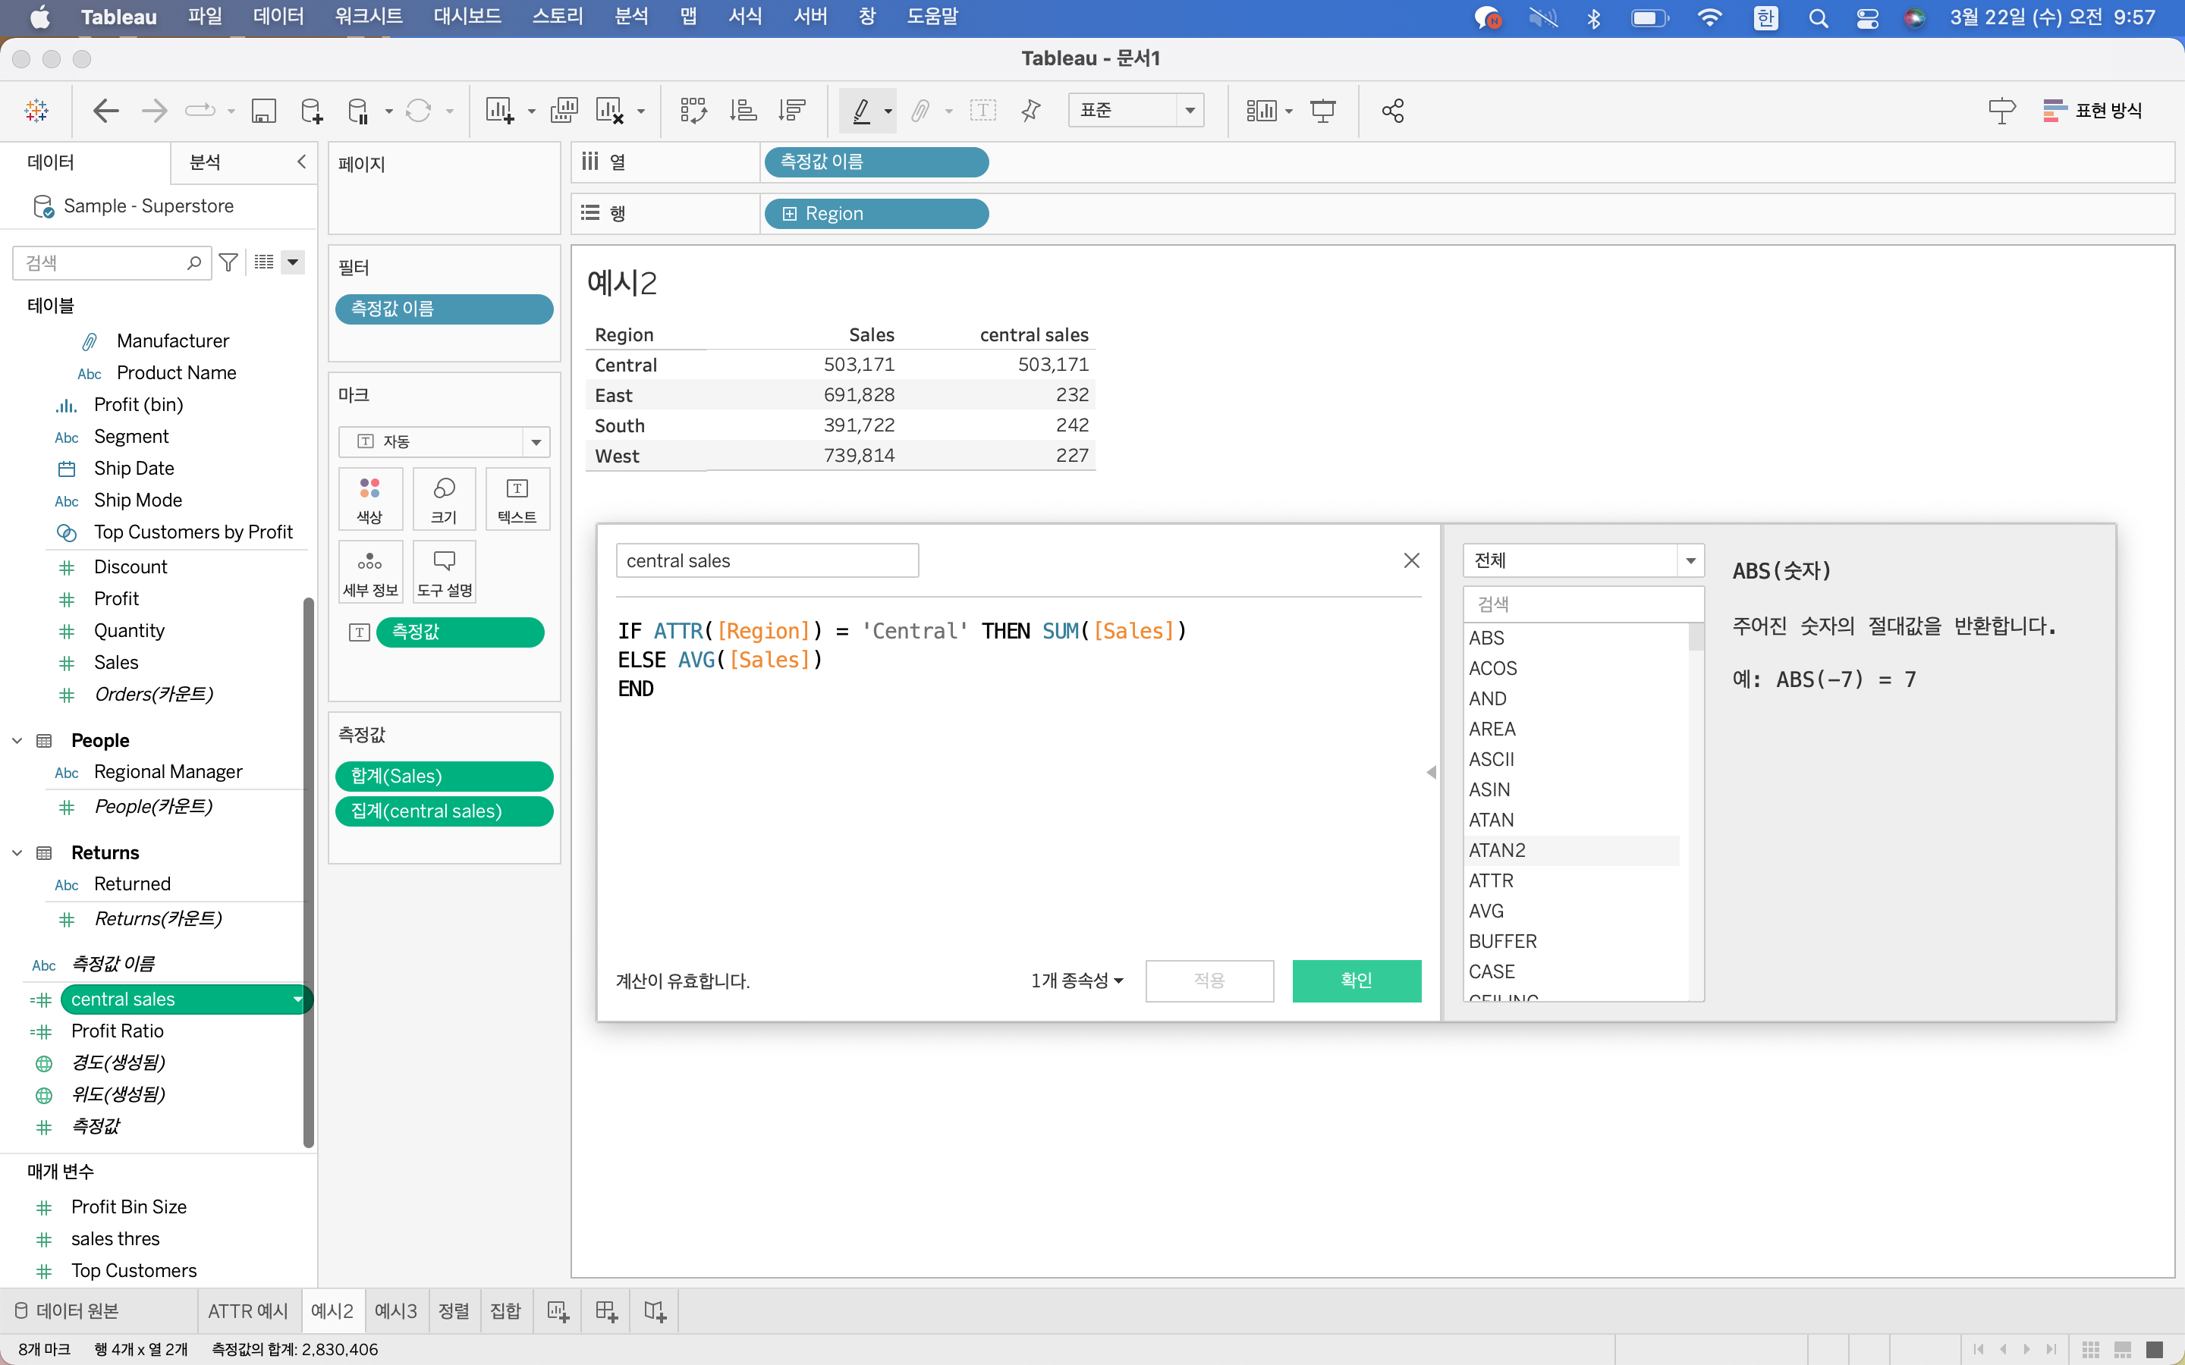Open the Color mark card

coord(369,499)
